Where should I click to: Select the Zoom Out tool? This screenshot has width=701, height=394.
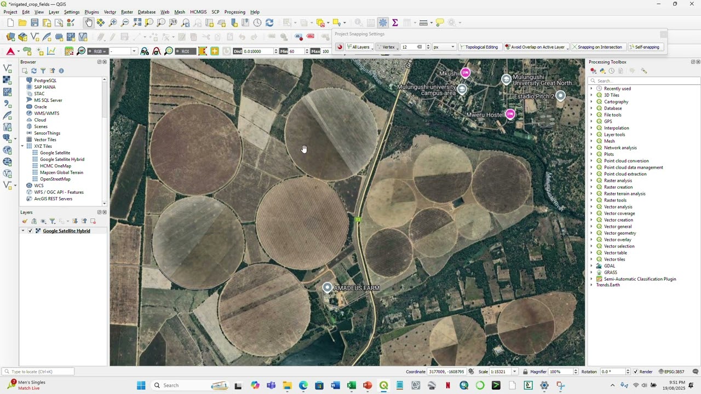125,22
